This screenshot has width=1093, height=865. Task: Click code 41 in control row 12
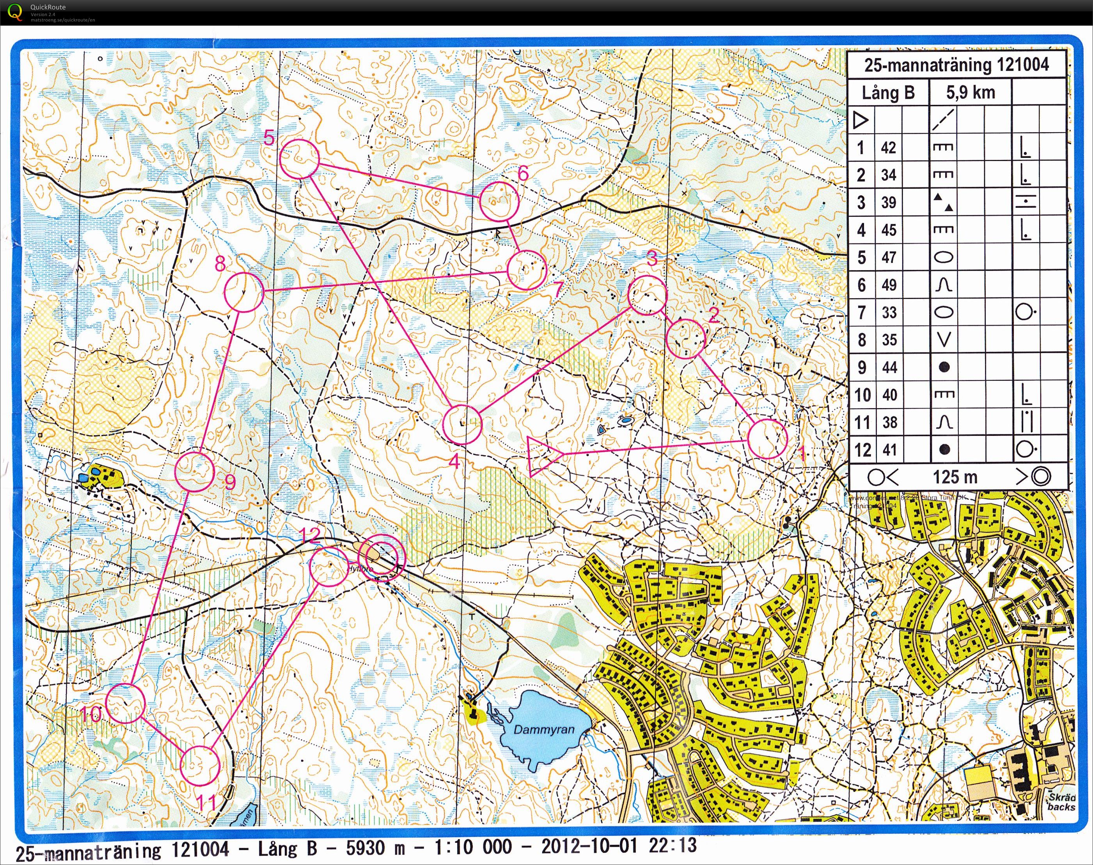coord(889,449)
